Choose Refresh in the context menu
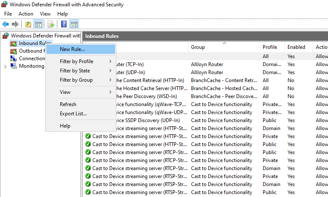Screen dimensions: 328x197 [x=81, y=104]
